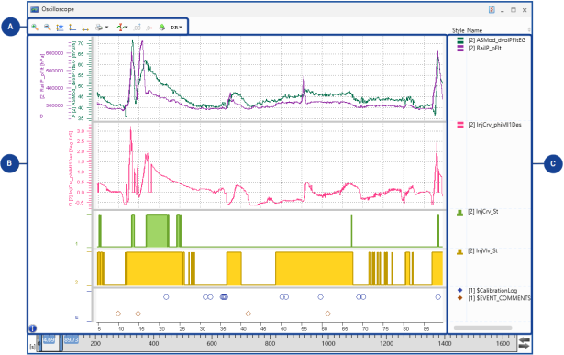Select the InjCrv_St signal in the legend

coord(482,212)
